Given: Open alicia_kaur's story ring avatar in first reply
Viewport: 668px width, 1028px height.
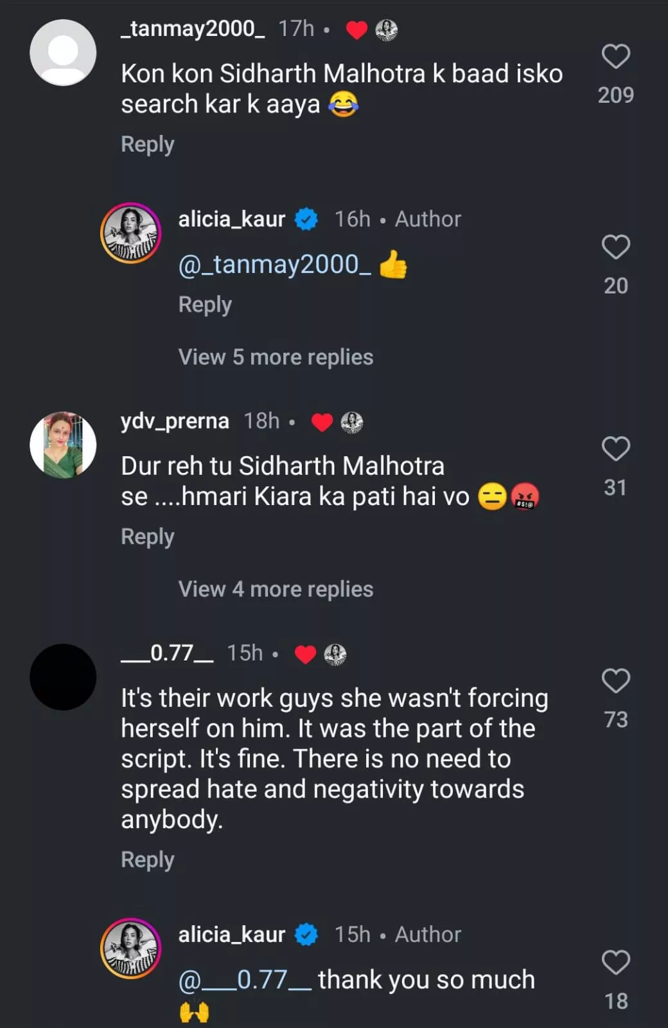Looking at the screenshot, I should (x=130, y=233).
